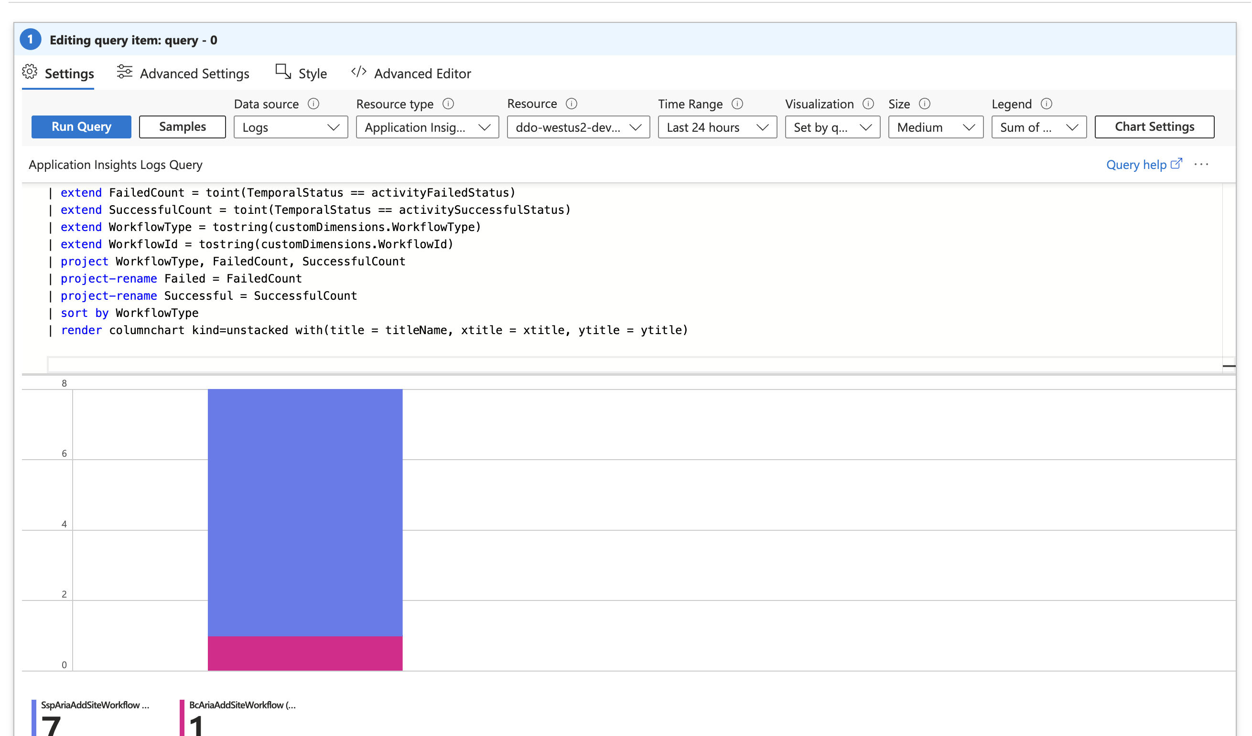Open the Data source Logs dropdown
This screenshot has height=736, width=1252.
coord(291,127)
